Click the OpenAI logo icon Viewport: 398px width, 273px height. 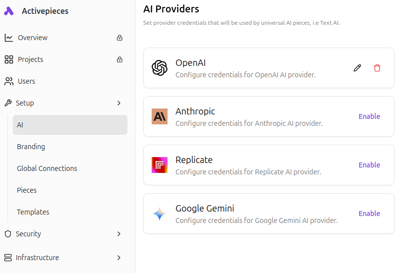[x=160, y=68]
